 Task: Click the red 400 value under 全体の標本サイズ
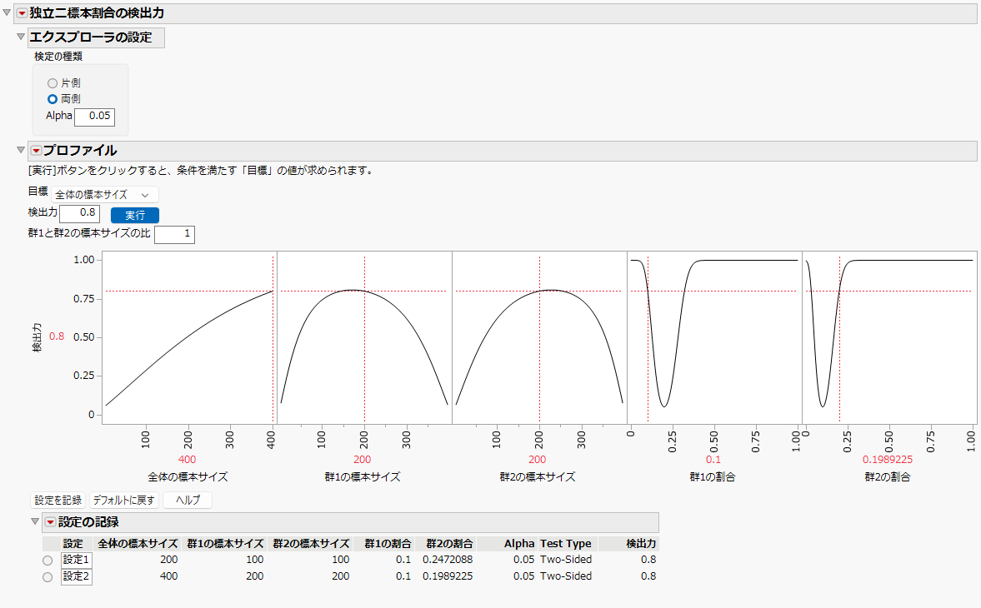187,460
